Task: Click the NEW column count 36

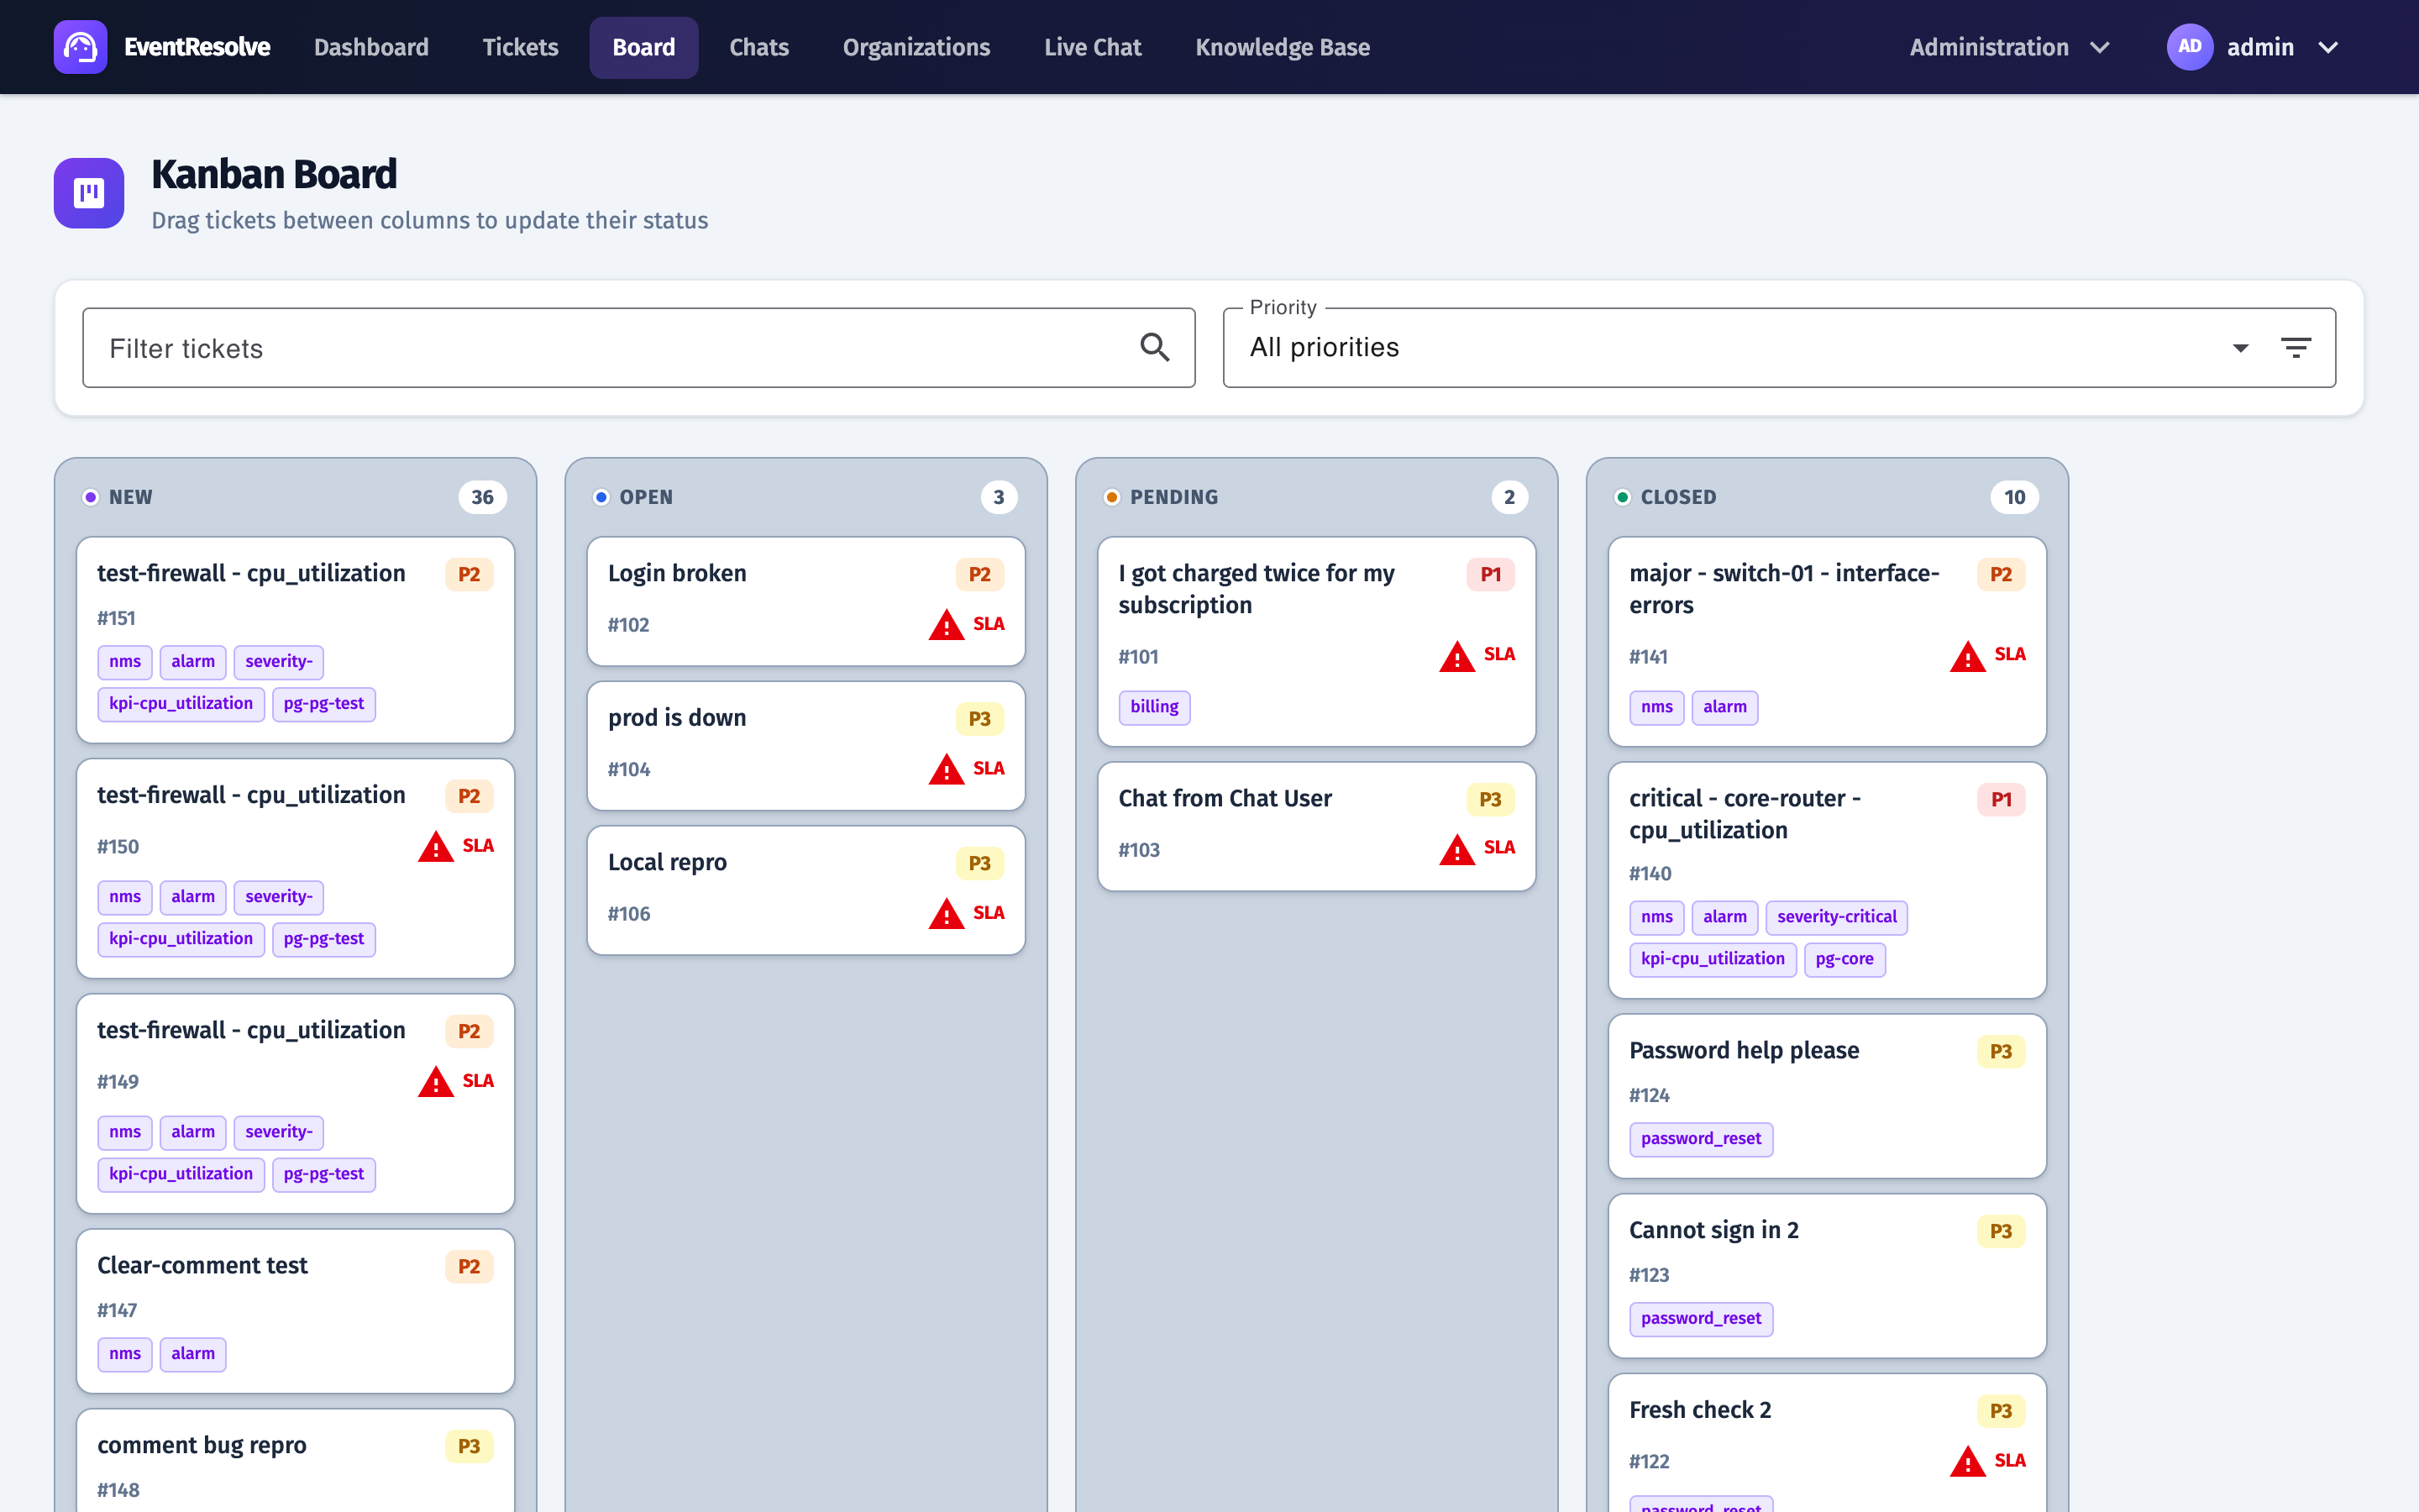Action: [483, 497]
